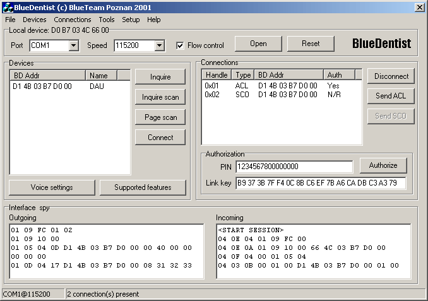
Task: Open the Tools menu
Action: [107, 20]
